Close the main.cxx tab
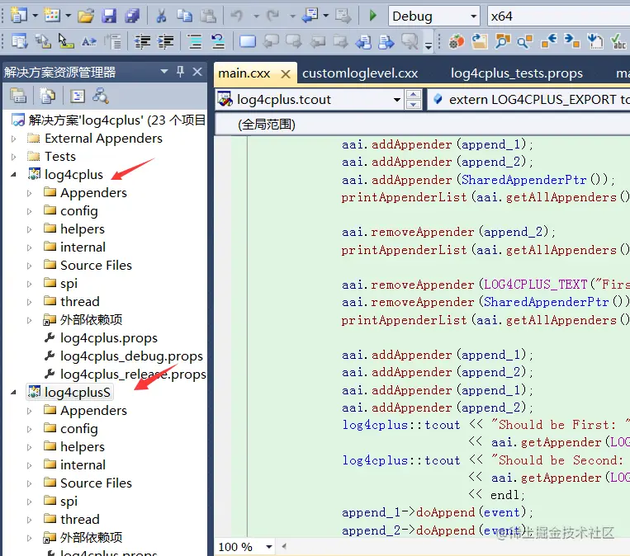This screenshot has height=556, width=630. [x=286, y=74]
